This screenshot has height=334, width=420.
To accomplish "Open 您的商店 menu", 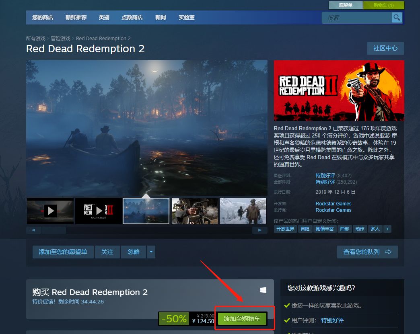I will [43, 17].
